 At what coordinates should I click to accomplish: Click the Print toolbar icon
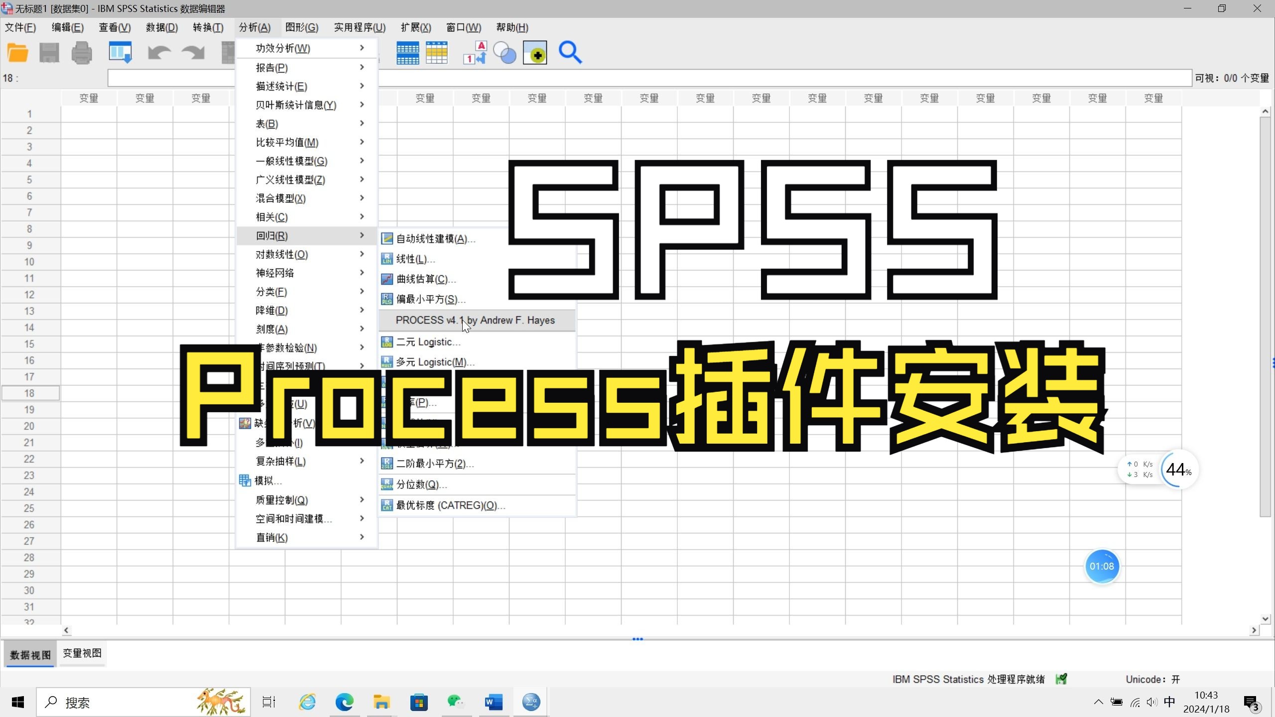82,53
